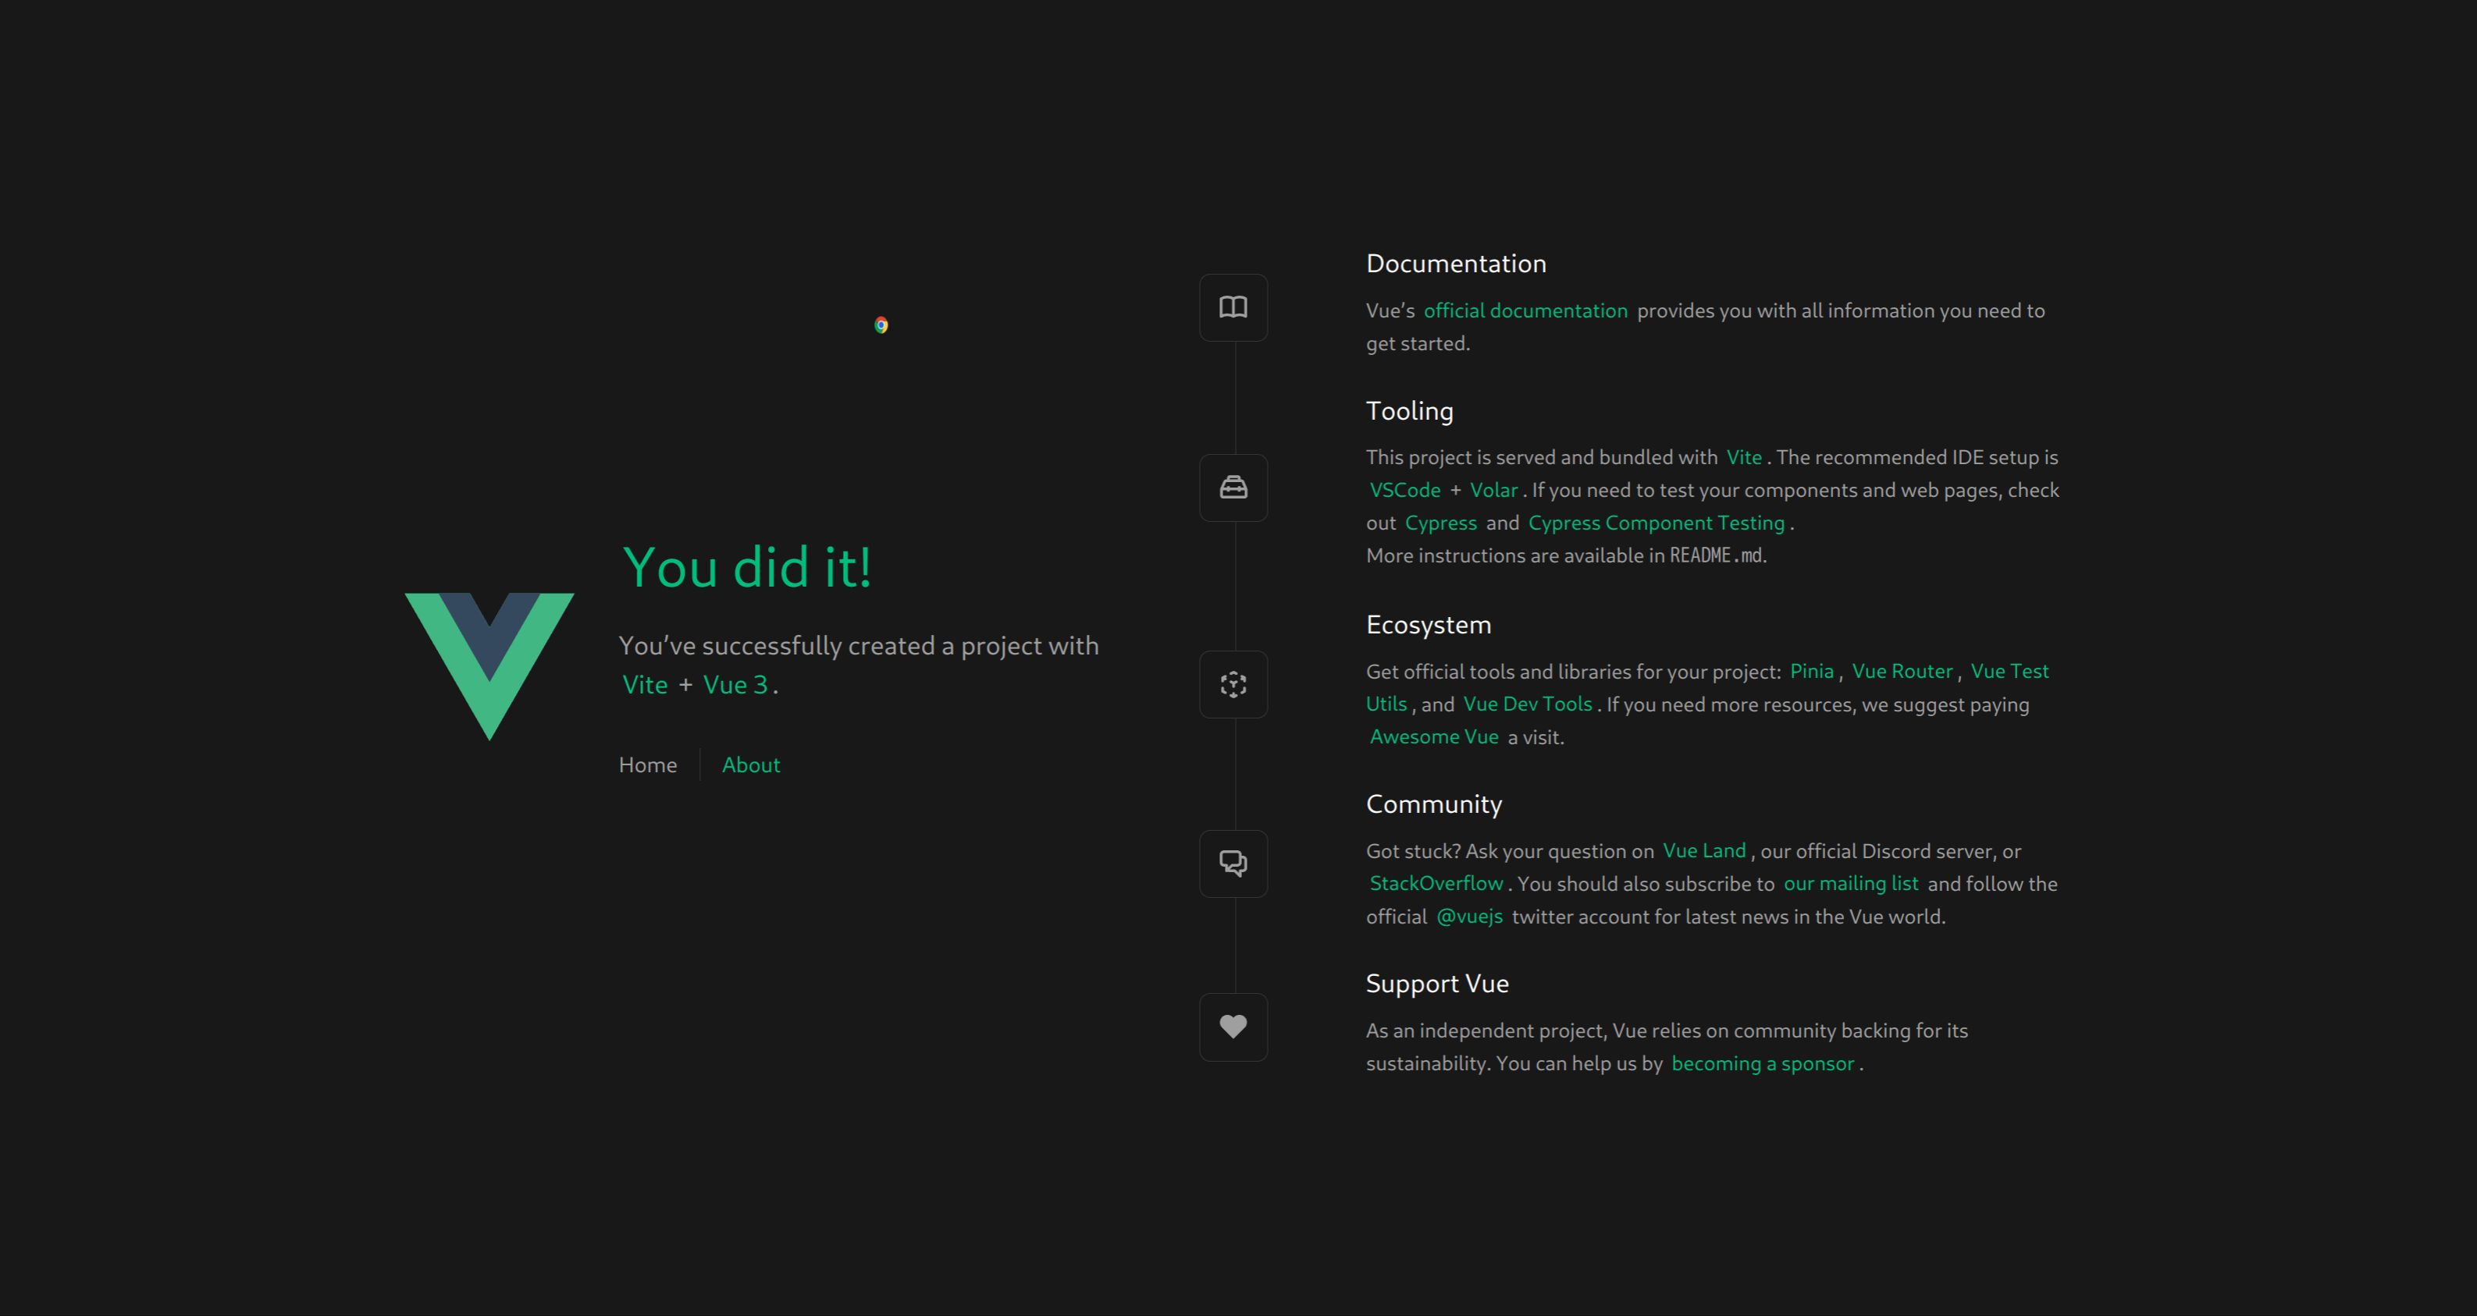Visit the Volar link

click(1493, 491)
